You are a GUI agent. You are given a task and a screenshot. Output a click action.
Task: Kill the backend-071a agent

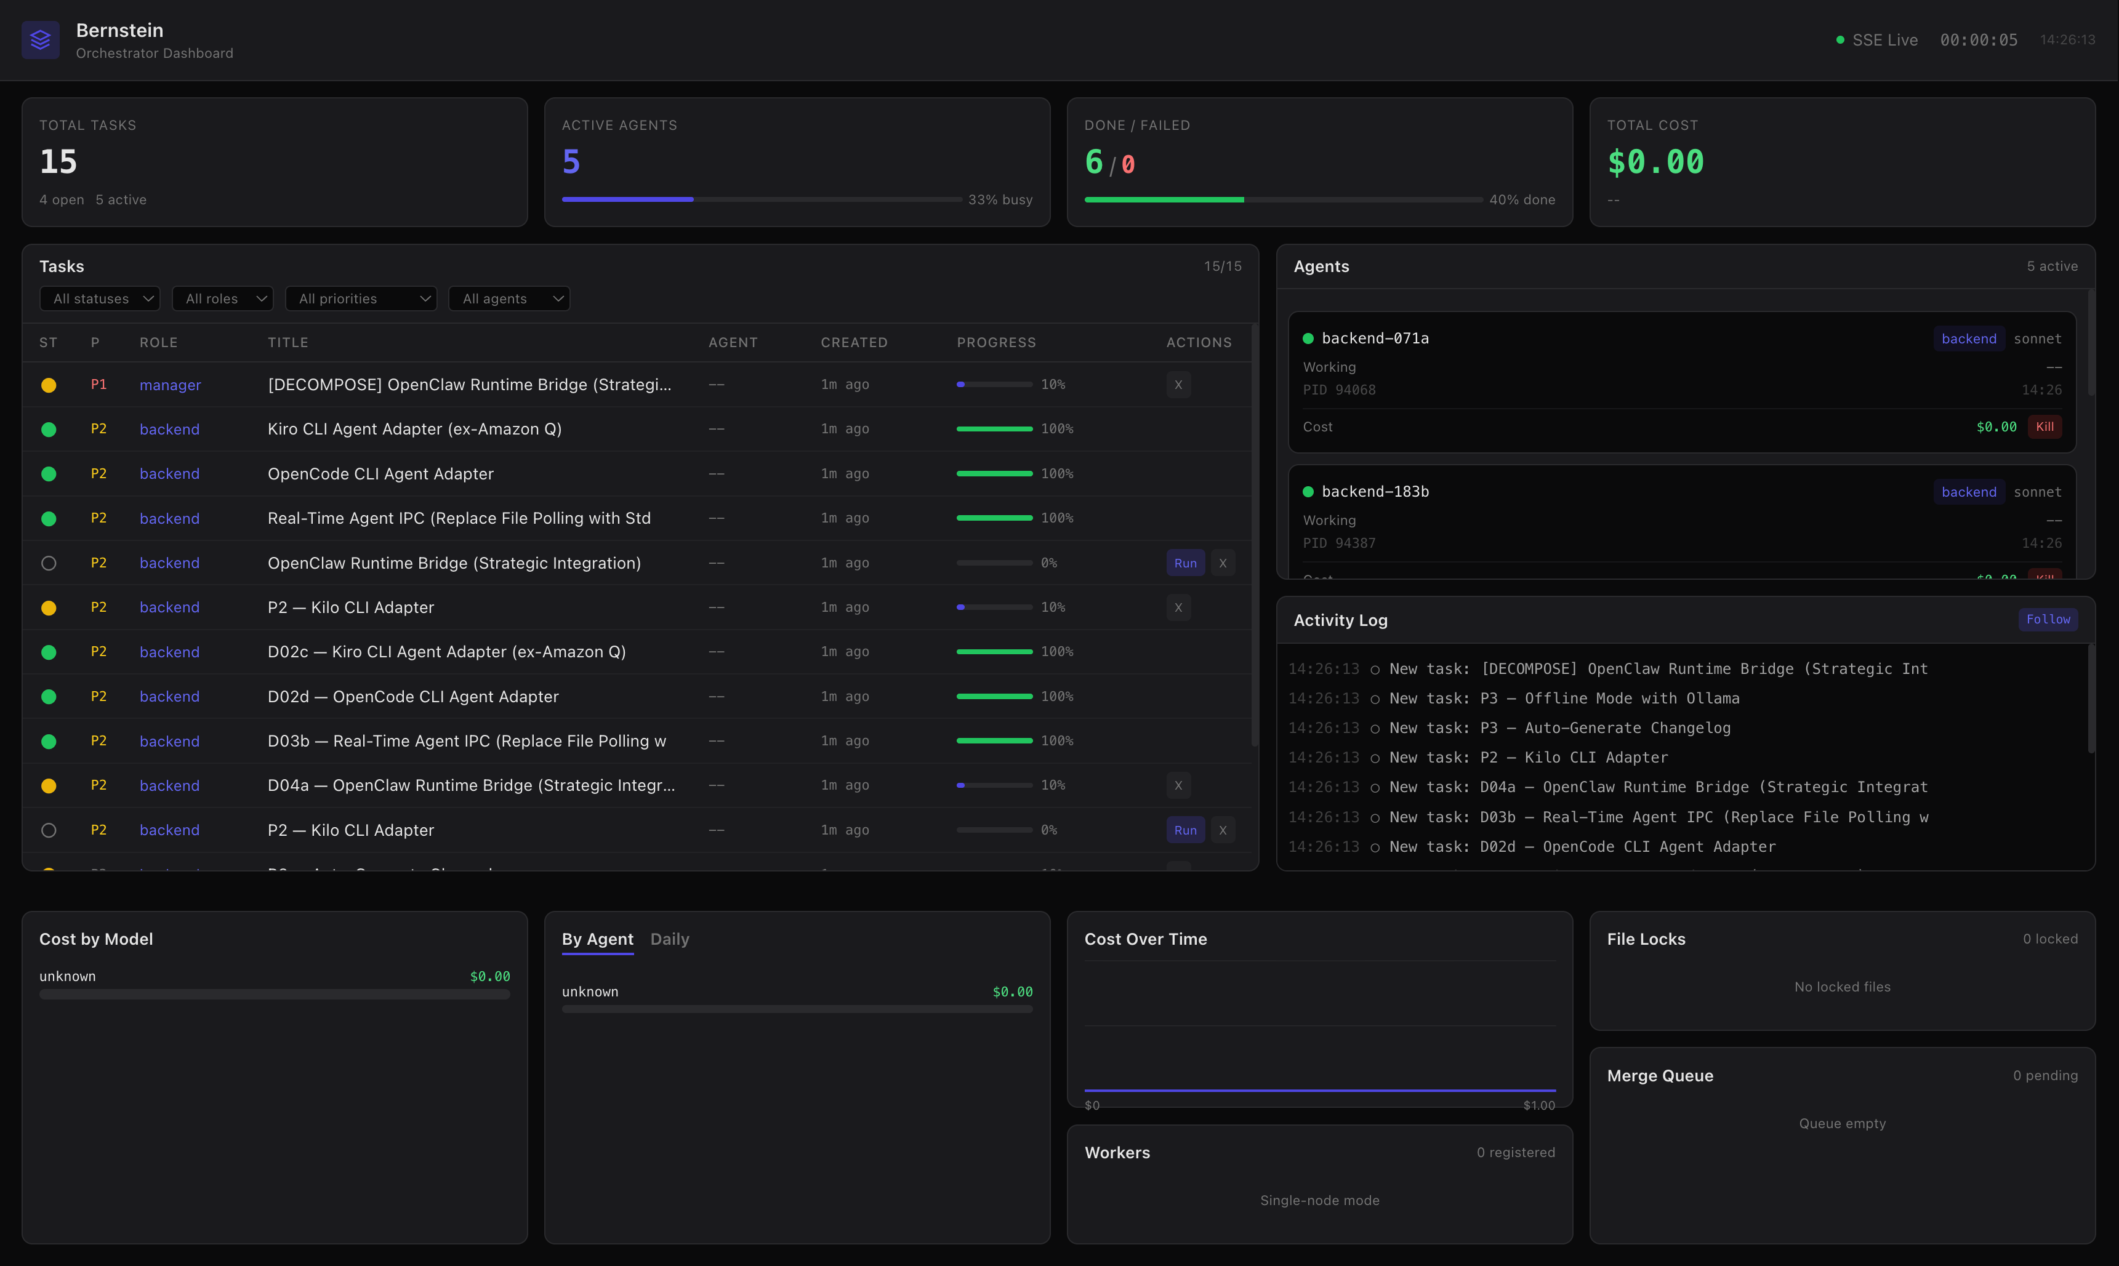point(2045,427)
